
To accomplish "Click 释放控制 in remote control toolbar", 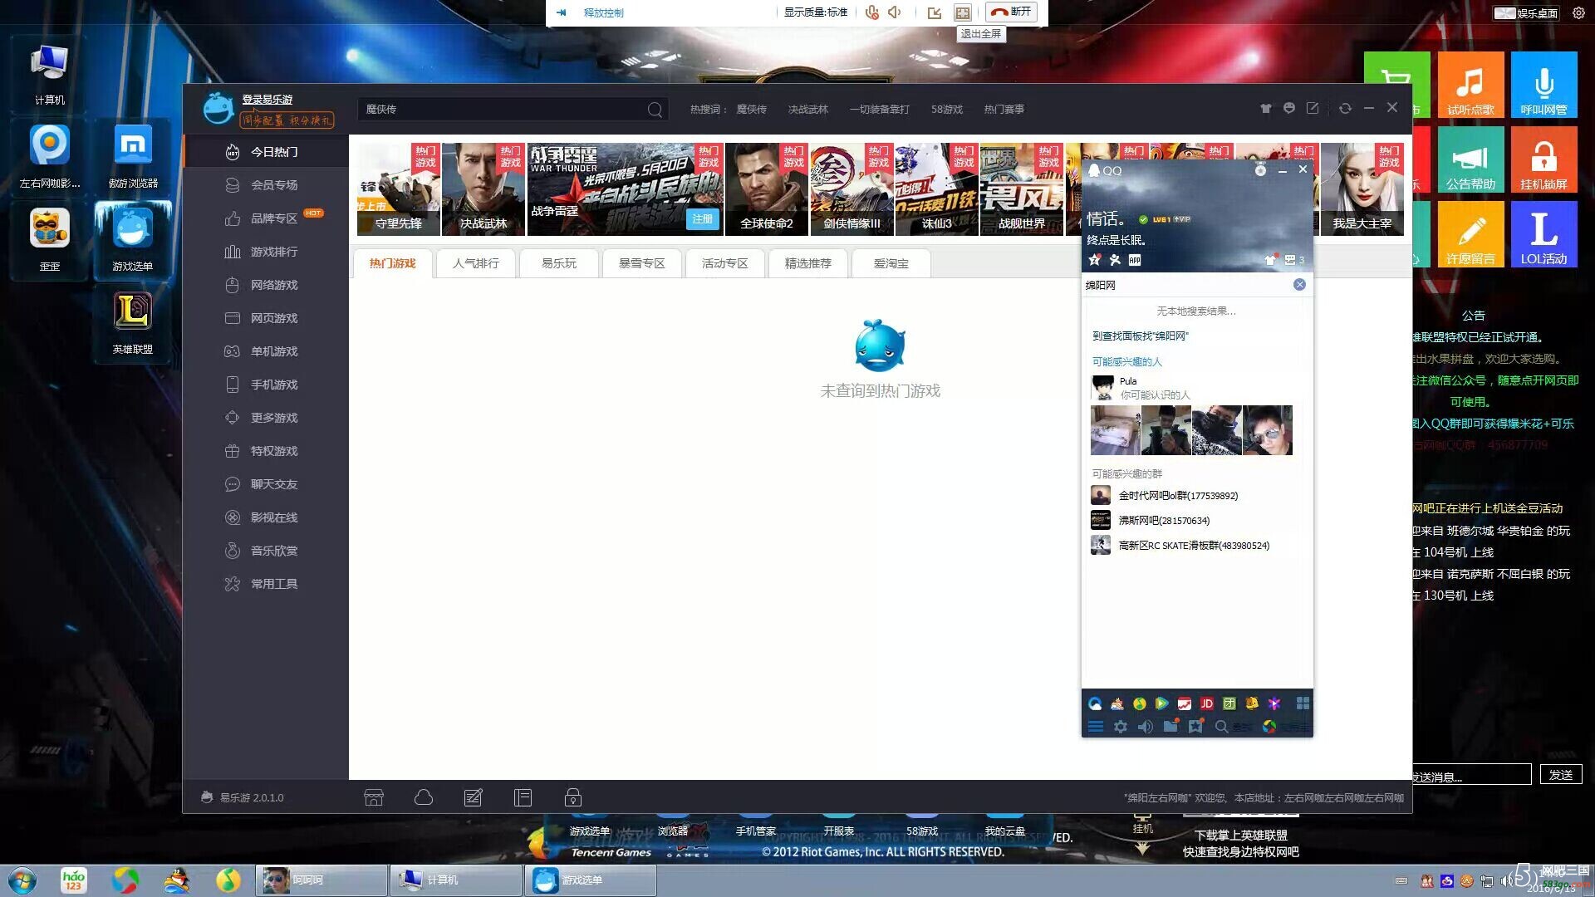I will coord(603,12).
